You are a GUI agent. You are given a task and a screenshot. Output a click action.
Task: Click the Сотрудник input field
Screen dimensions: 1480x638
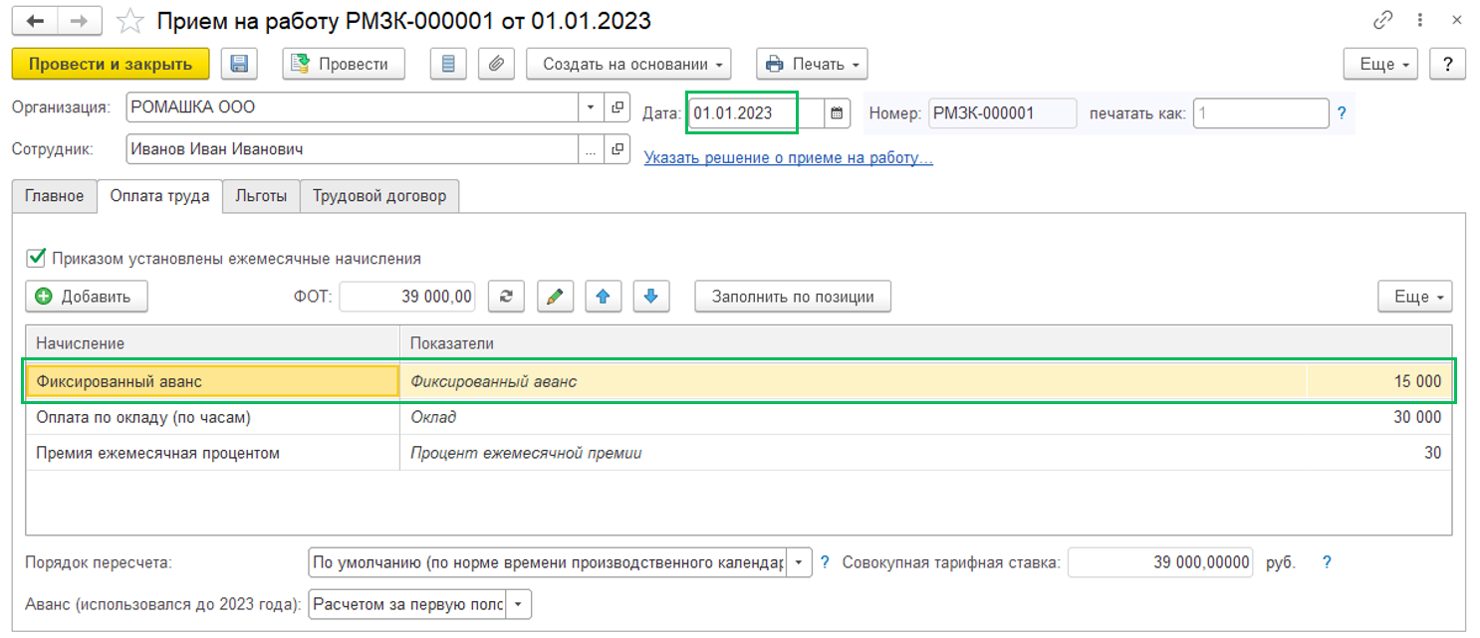pos(353,149)
